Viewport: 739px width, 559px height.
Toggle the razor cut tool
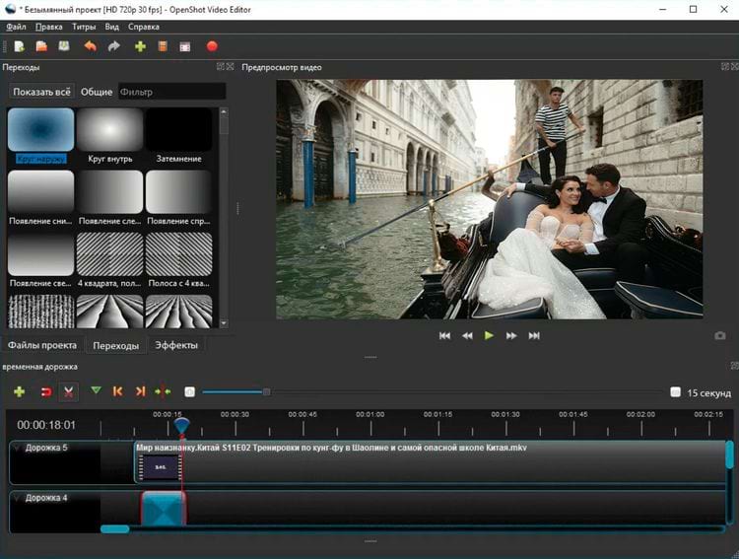click(69, 391)
